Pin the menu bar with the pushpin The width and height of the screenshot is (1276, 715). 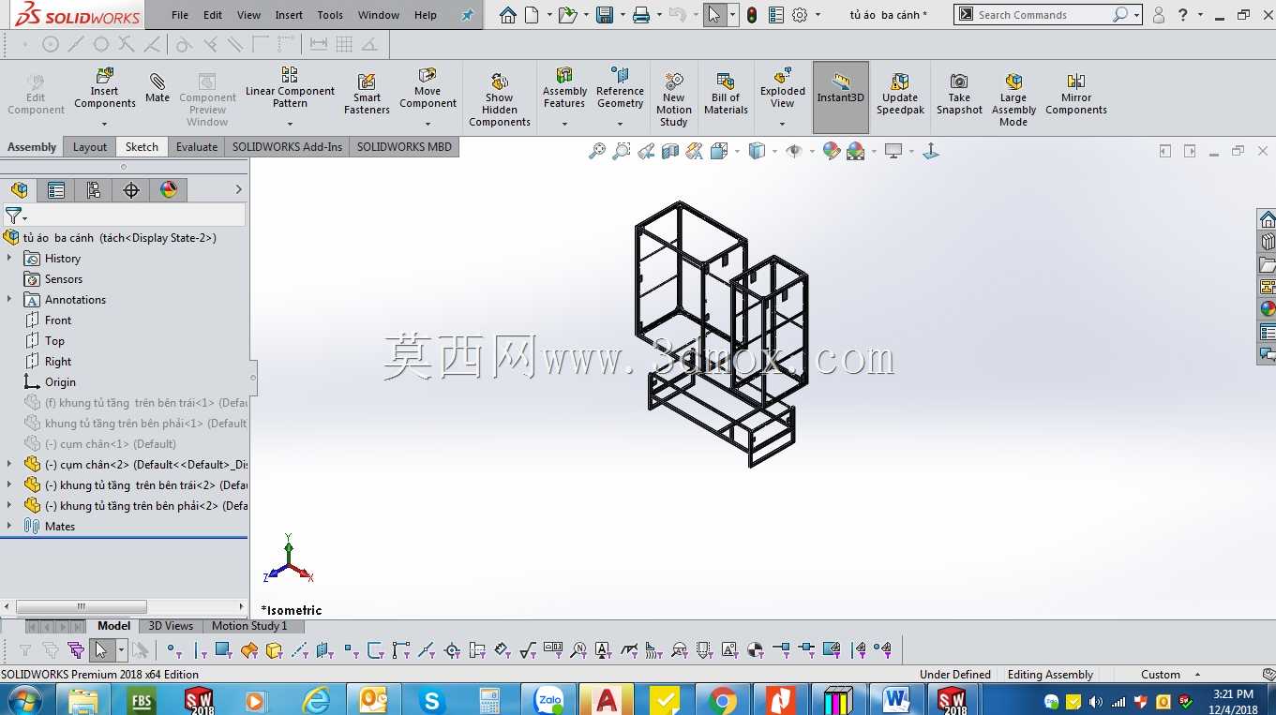468,15
